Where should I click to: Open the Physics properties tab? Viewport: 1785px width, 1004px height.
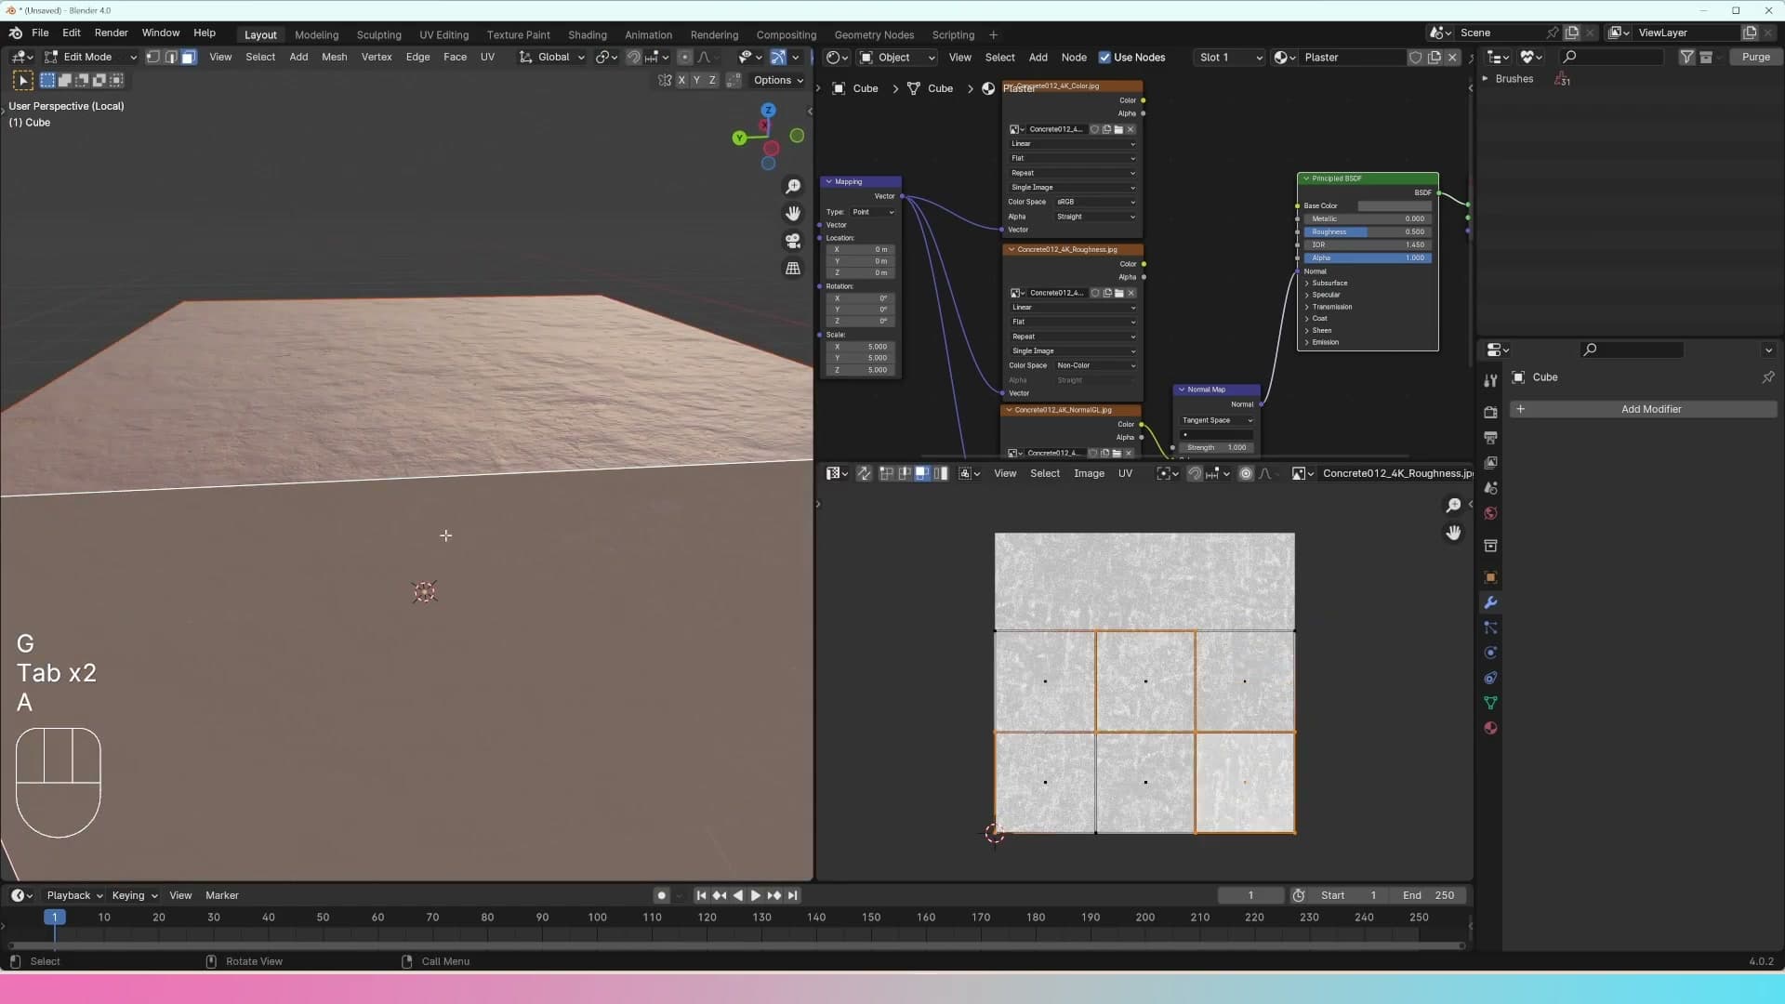coord(1490,653)
